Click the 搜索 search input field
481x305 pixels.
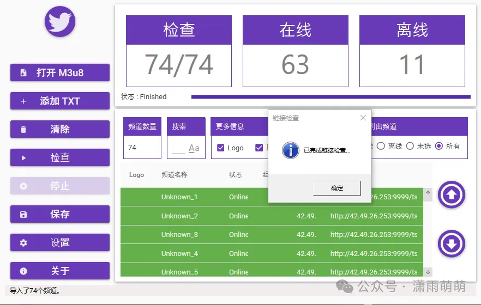[x=178, y=148]
